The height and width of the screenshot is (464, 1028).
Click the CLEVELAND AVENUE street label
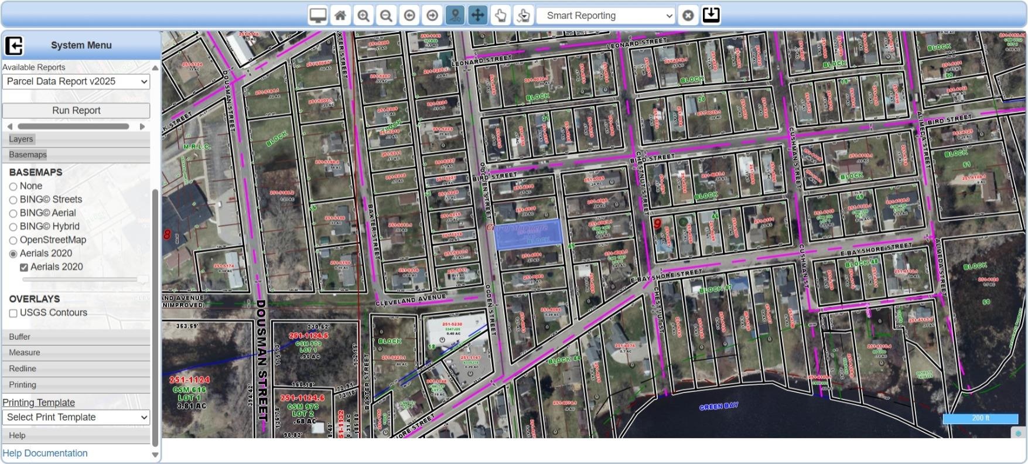pos(411,301)
